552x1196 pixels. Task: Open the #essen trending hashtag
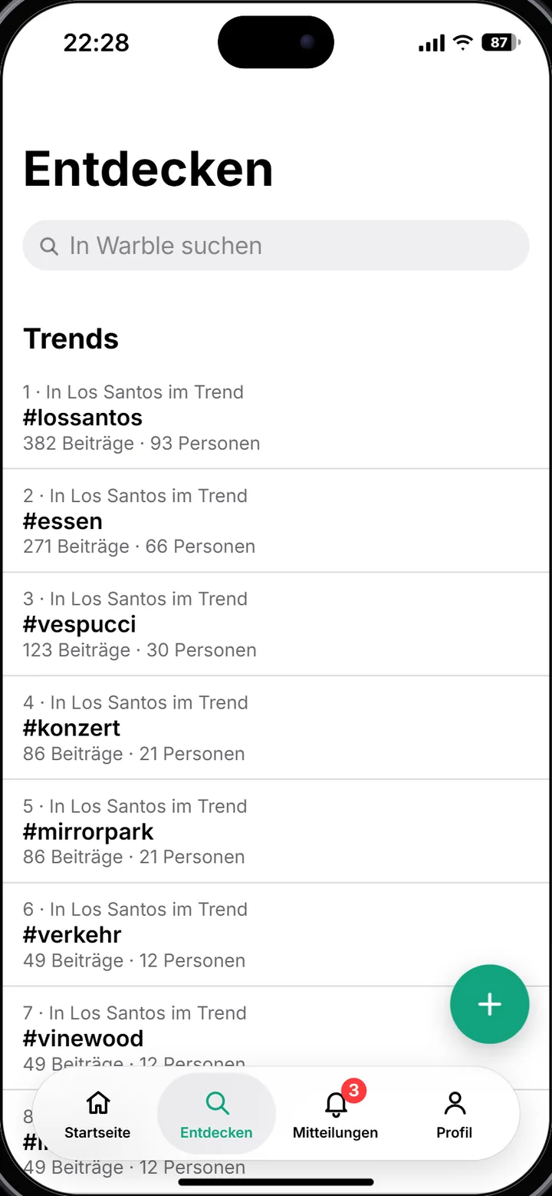276,520
